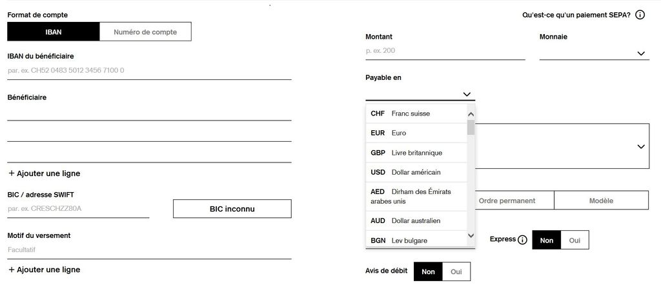Expand the dropdown box behind currency list
Image resolution: width=661 pixels, height=285 pixels.
point(640,146)
